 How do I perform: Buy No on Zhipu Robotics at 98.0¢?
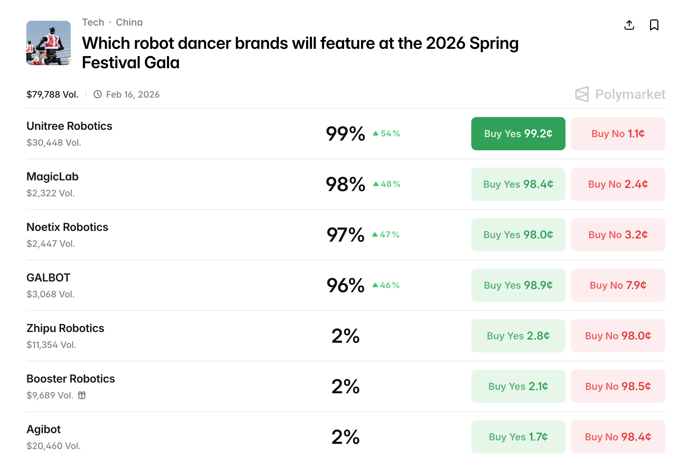[x=618, y=336]
